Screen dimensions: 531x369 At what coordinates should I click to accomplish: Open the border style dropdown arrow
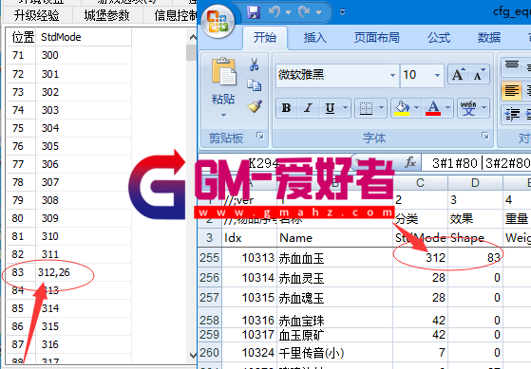[x=381, y=108]
